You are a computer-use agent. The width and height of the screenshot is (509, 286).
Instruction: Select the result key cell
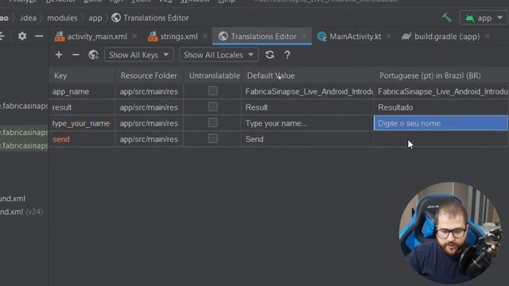[82, 107]
